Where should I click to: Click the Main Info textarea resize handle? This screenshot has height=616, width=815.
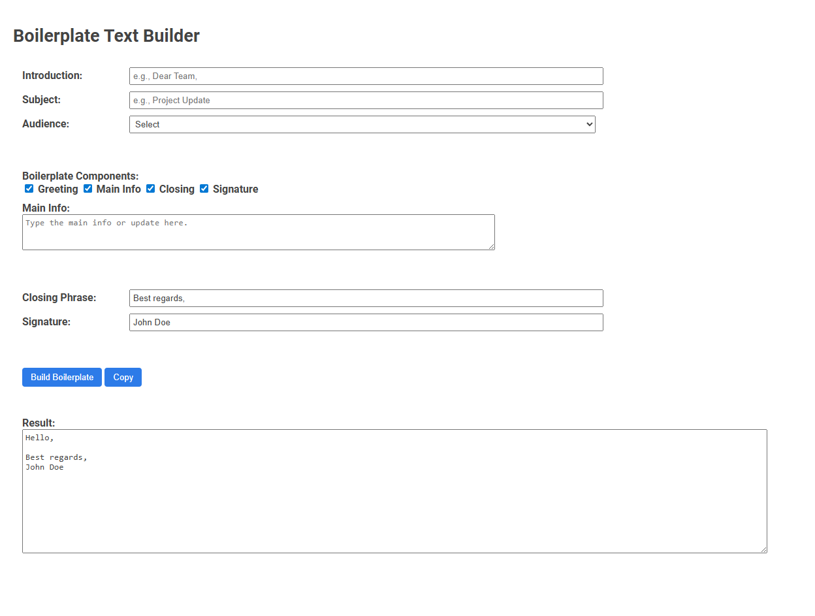coord(492,247)
